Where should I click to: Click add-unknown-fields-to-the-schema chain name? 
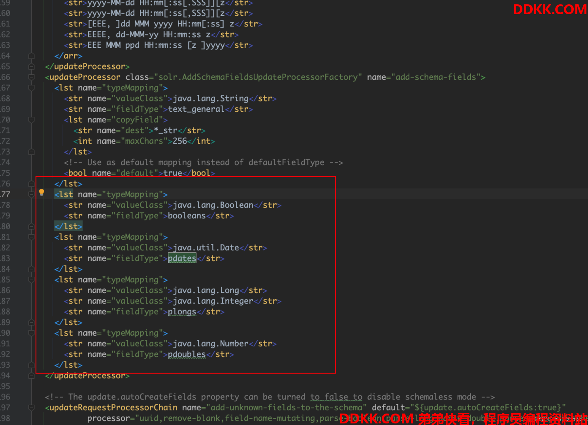[286, 408]
